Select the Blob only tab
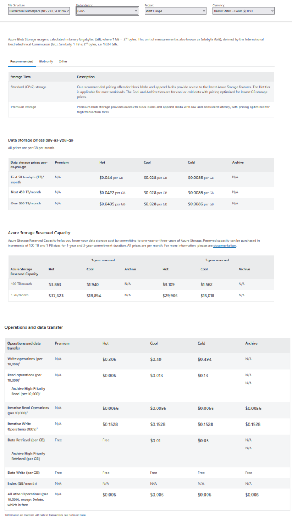 (46, 61)
